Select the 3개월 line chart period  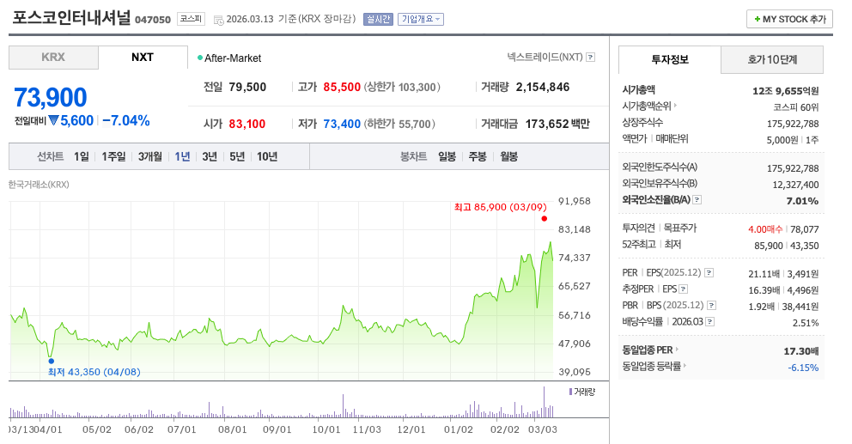[150, 156]
